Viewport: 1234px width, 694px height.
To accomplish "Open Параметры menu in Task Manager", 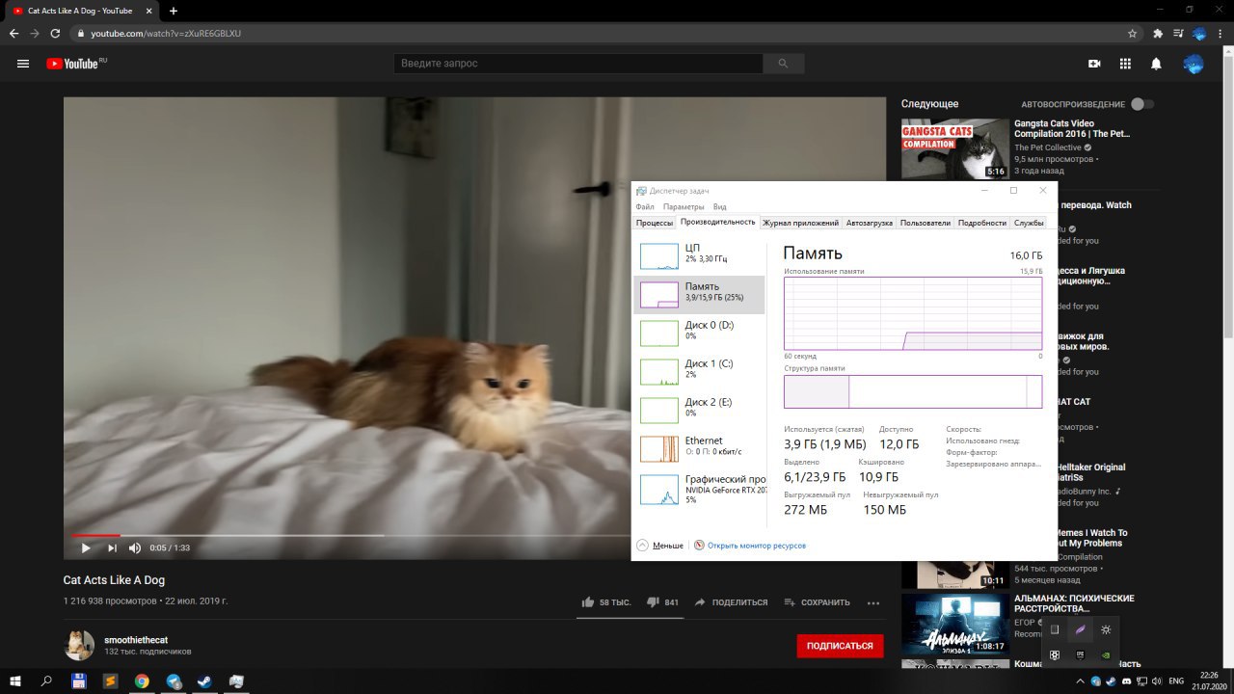I will tap(684, 207).
